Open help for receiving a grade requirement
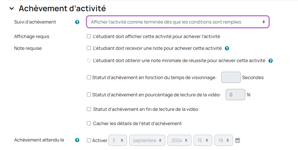This screenshot has height=150, width=298. (227, 48)
